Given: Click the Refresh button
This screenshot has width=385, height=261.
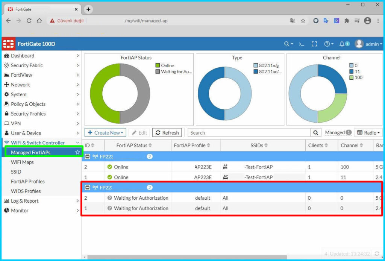Looking at the screenshot, I should (167, 133).
